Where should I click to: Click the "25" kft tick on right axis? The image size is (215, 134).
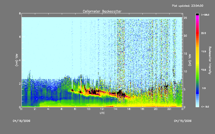(x=185, y=18)
